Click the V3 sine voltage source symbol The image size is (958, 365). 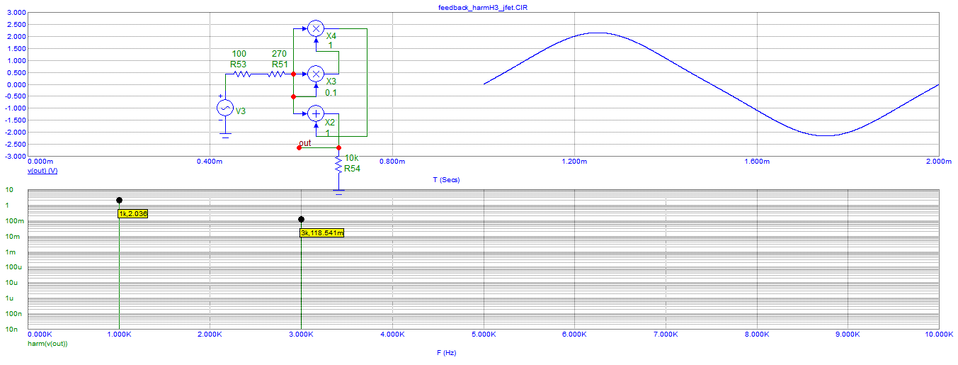224,108
